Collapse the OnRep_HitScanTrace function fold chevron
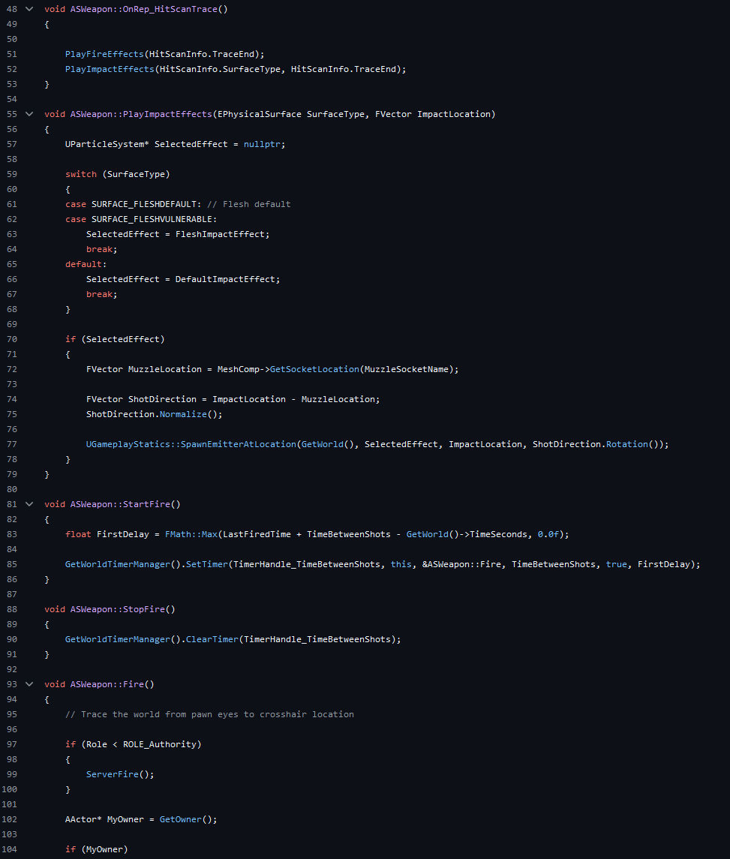 (x=29, y=9)
